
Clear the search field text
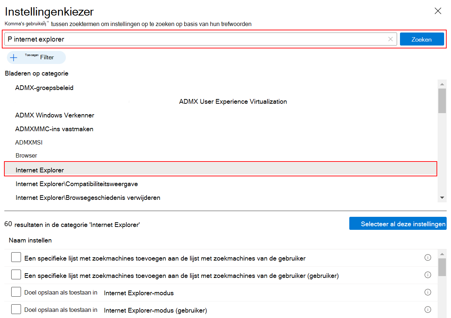click(390, 39)
